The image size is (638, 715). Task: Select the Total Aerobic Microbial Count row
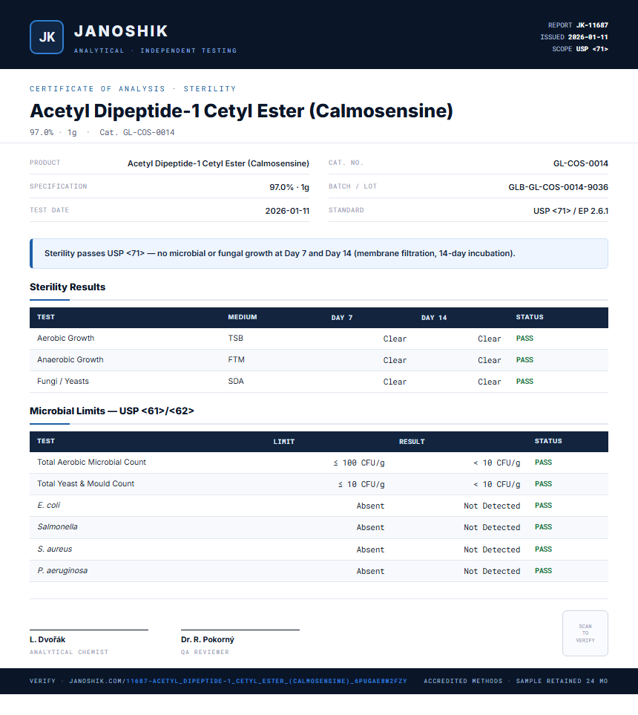pos(319,463)
